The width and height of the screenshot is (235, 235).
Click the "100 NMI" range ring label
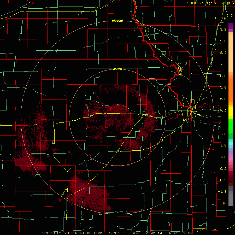pyautogui.click(x=117, y=21)
